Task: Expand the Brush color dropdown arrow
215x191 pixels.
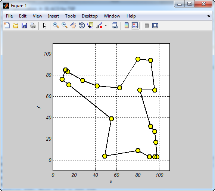Action: click(x=106, y=25)
